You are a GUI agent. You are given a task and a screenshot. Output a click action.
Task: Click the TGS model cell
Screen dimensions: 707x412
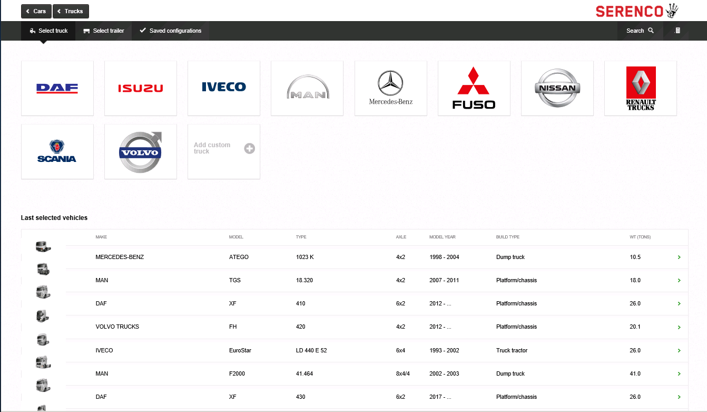(x=235, y=281)
